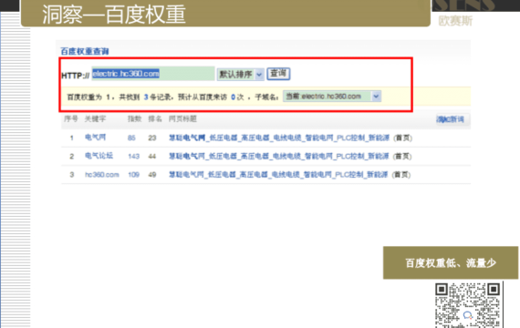The height and width of the screenshot is (328, 520).
Task: Click the rank value 44
Action: pos(151,157)
